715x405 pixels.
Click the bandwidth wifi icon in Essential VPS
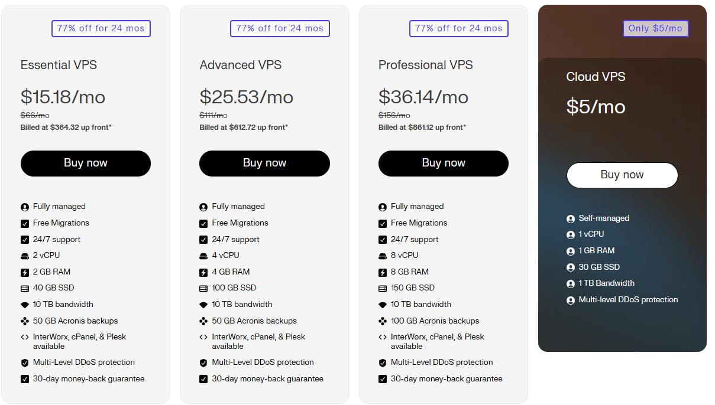pos(25,305)
